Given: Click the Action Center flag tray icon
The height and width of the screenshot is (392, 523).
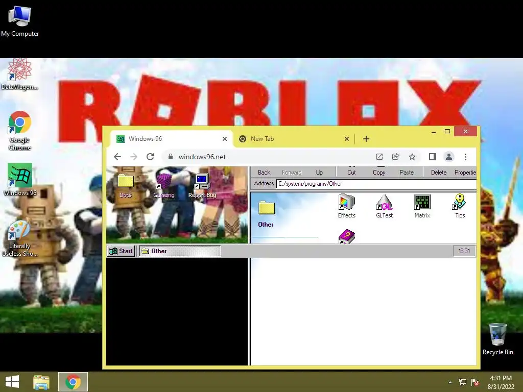Looking at the screenshot, I should [x=475, y=382].
